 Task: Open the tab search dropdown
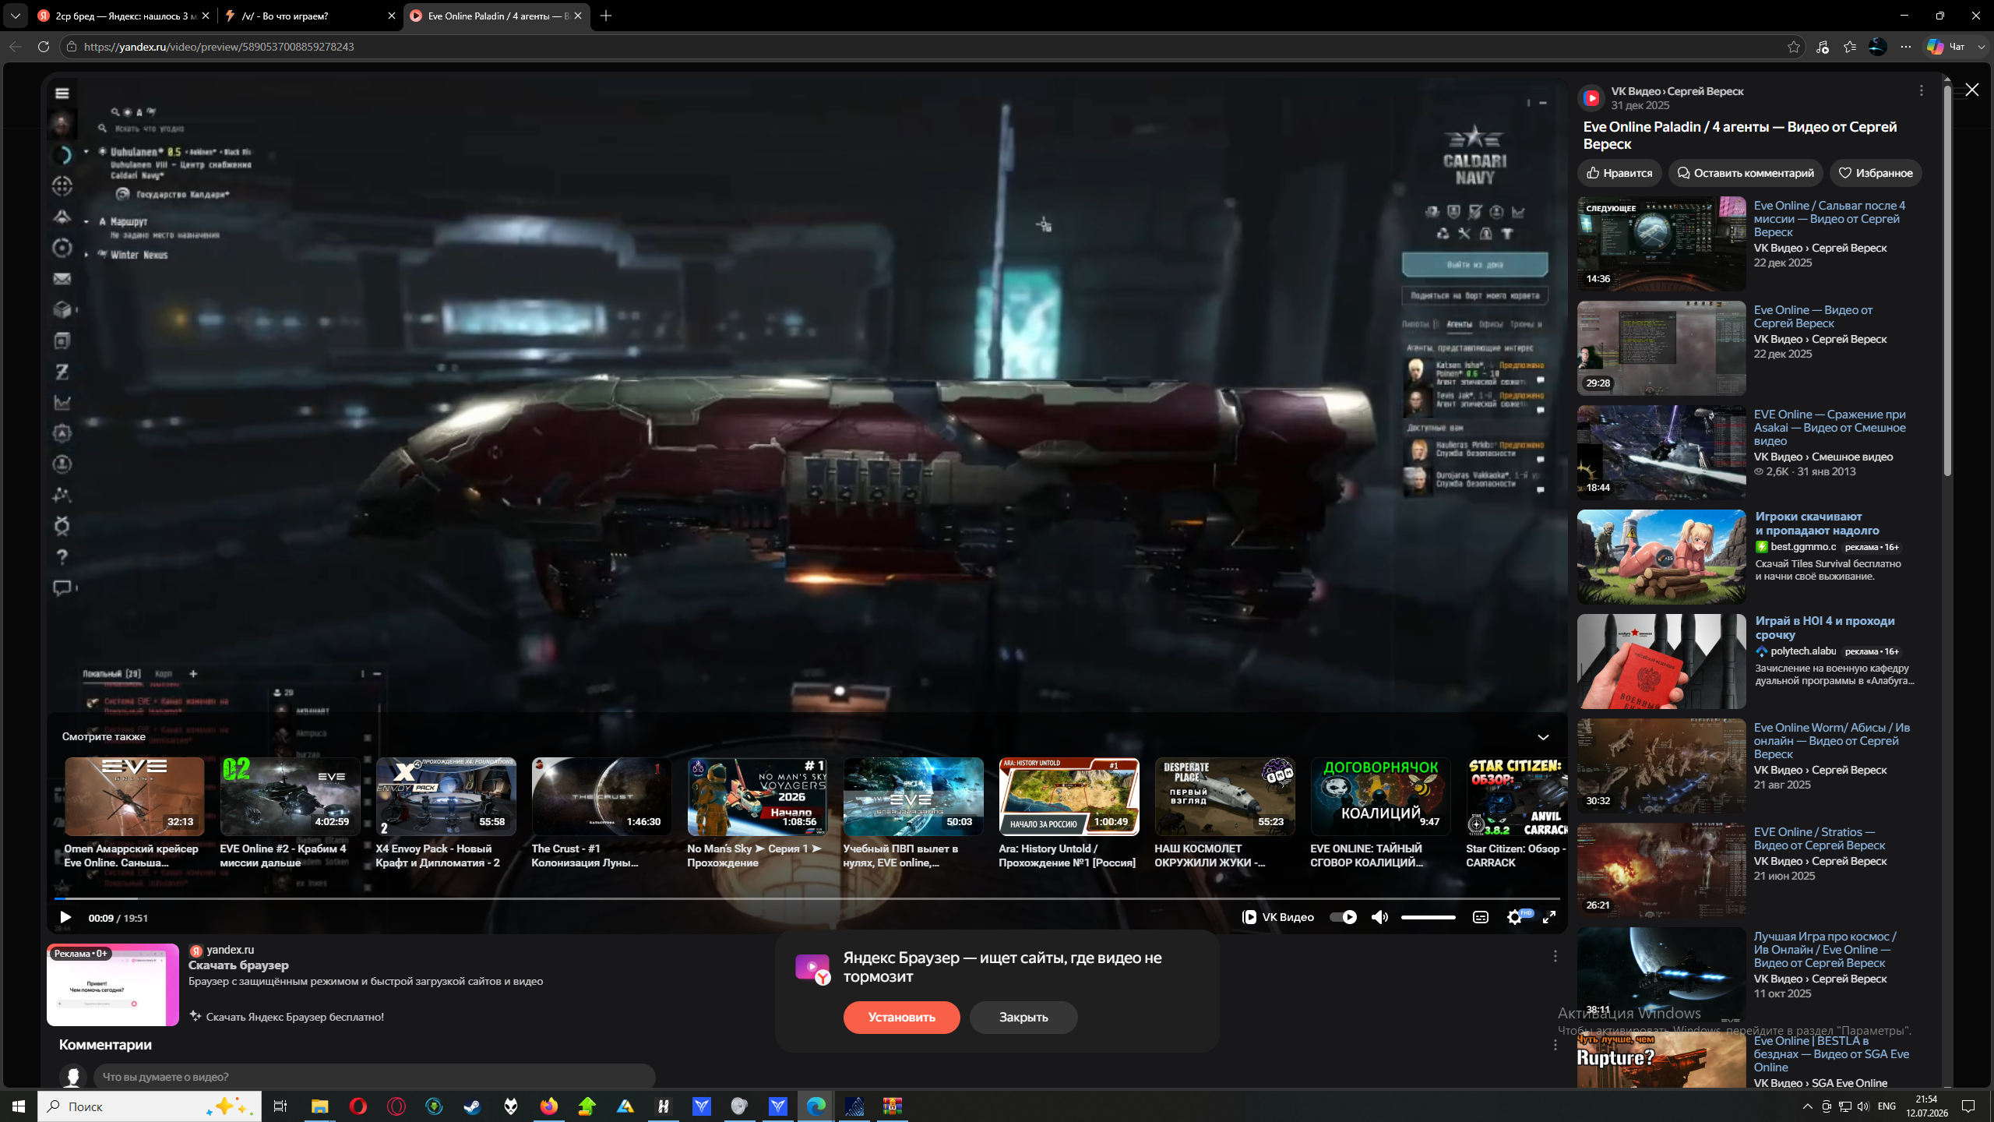(x=15, y=16)
